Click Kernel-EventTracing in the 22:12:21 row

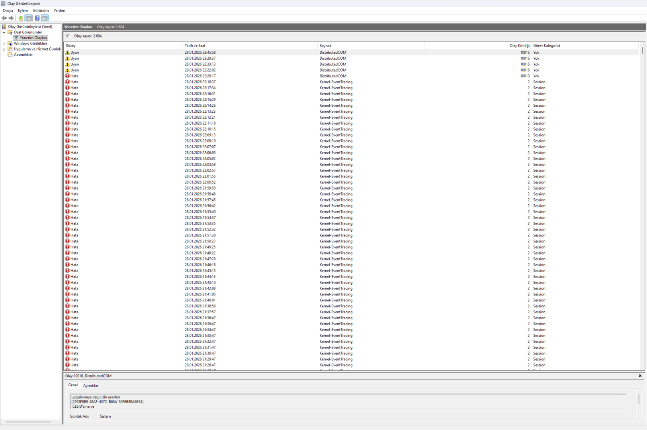[x=336, y=117]
